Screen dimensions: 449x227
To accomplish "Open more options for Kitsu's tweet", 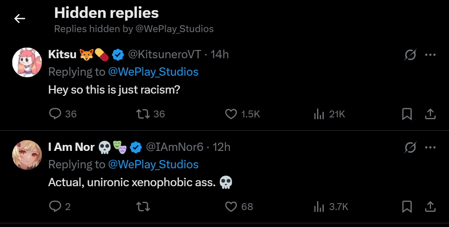I will point(430,55).
